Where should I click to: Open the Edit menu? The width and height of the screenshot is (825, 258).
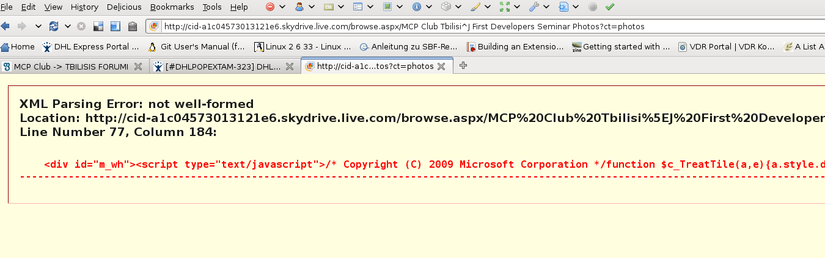28,7
